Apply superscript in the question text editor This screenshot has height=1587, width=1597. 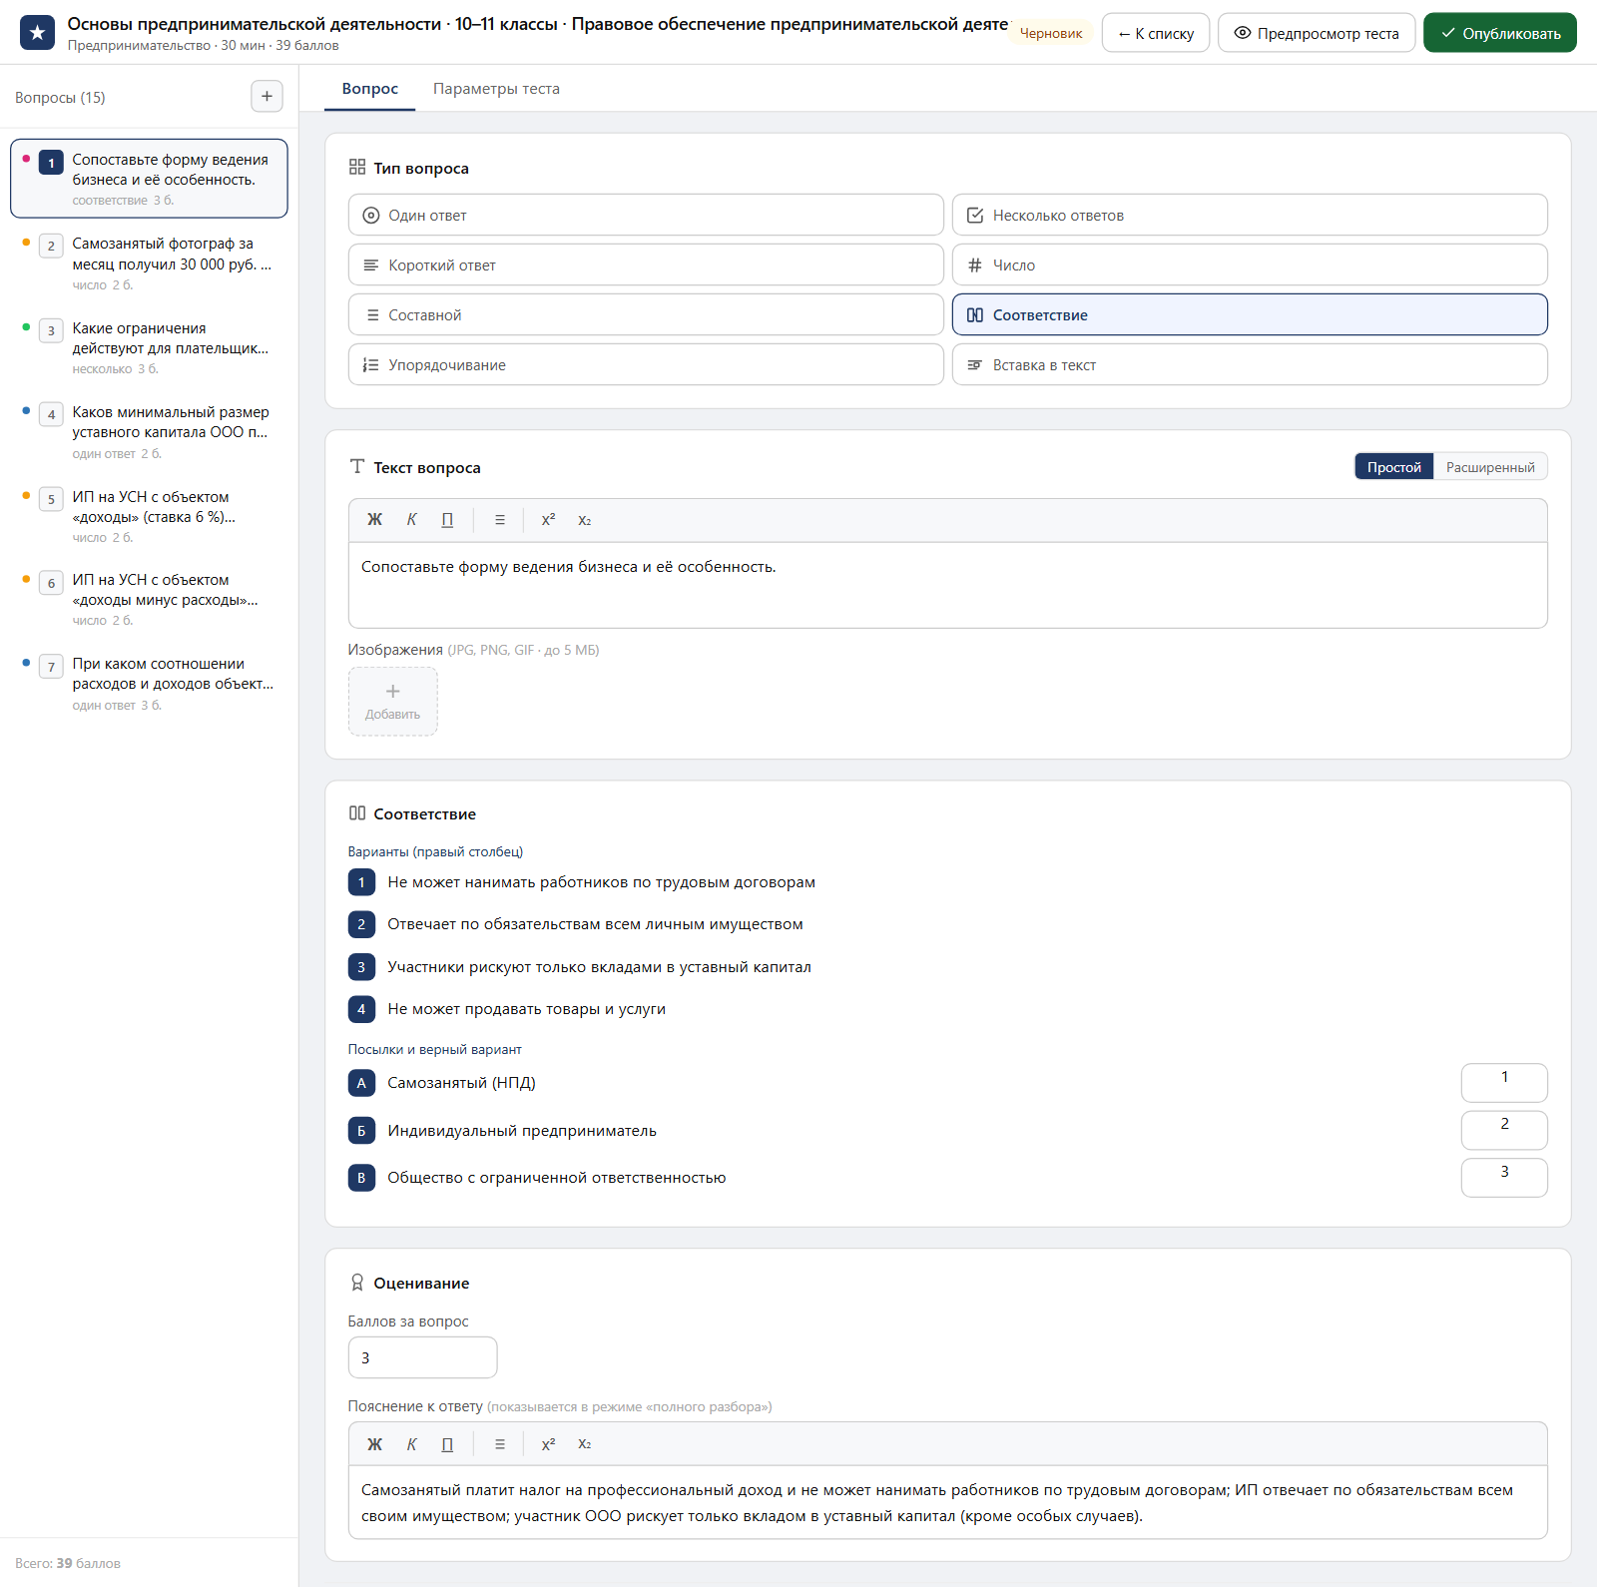click(548, 520)
